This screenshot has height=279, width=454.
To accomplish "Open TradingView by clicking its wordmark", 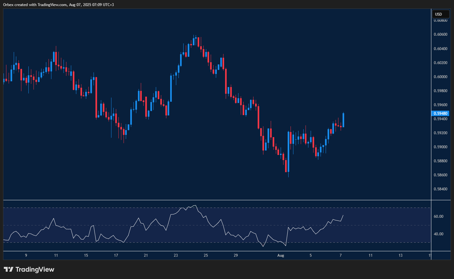I will 34,269.
